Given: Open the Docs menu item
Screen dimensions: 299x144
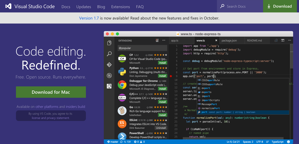Looking at the screenshot, I should click(66, 7).
